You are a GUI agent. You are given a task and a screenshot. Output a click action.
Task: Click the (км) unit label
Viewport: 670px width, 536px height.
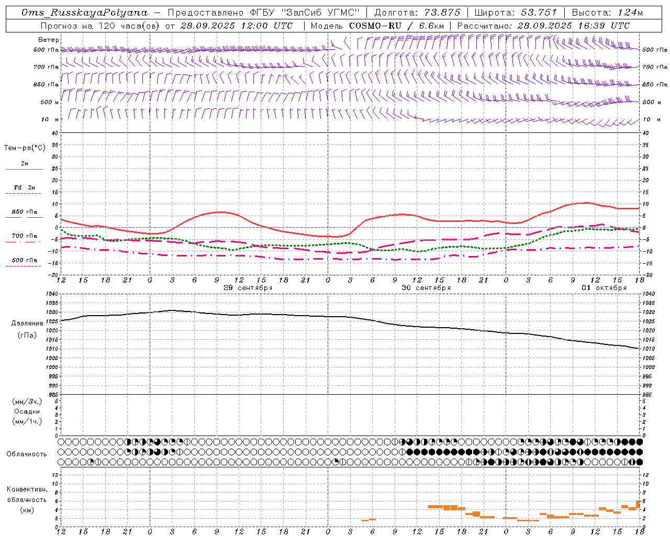click(x=27, y=510)
